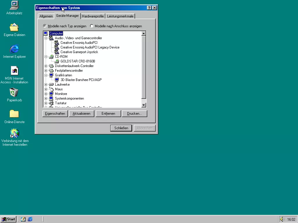298x223 pixels.
Task: Click the CD-ROM category icon
Action: click(x=51, y=57)
